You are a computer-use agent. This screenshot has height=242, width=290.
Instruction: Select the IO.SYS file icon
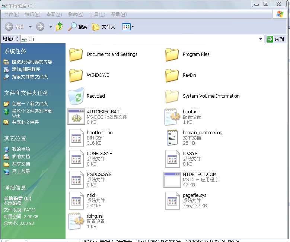pos(173,159)
